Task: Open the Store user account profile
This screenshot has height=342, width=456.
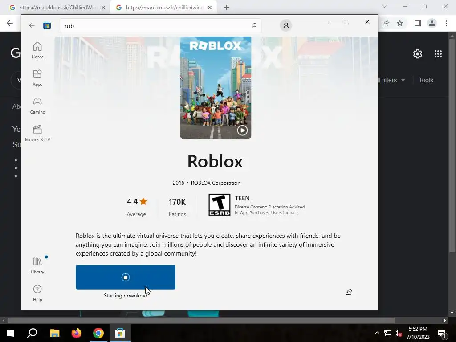Action: point(286,25)
